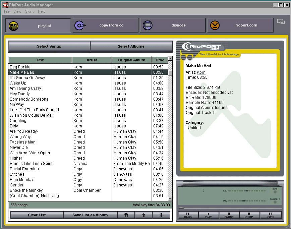
Task: Select the song Smells Like Teen Spirit
Action: coord(88,164)
